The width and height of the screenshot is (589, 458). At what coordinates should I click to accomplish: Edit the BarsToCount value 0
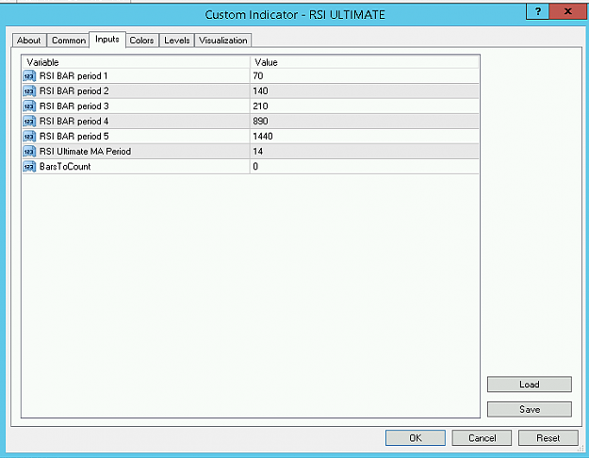point(365,167)
